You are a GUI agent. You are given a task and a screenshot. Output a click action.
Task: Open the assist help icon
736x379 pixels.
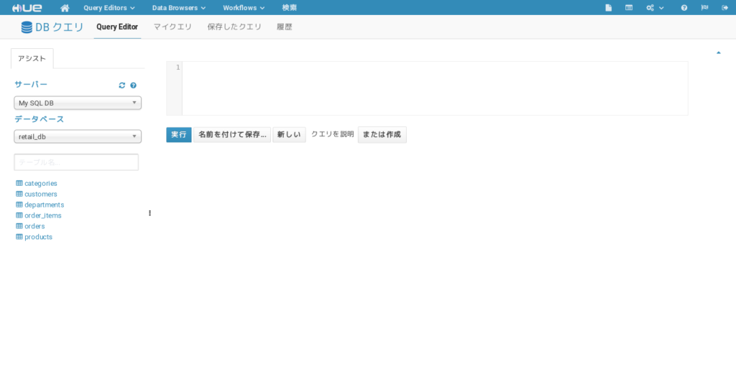[133, 85]
